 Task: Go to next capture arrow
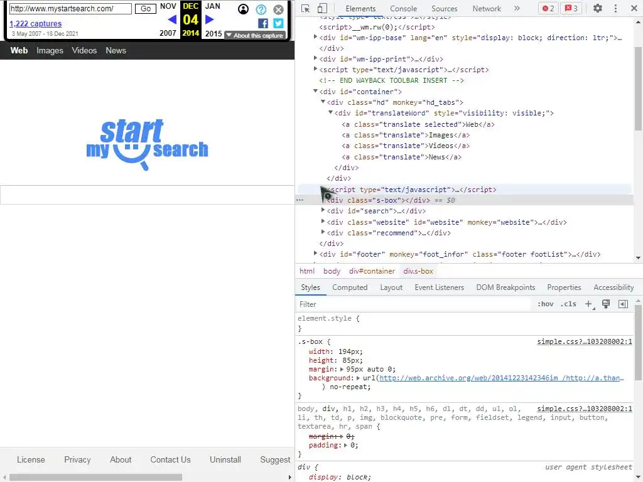(x=209, y=19)
